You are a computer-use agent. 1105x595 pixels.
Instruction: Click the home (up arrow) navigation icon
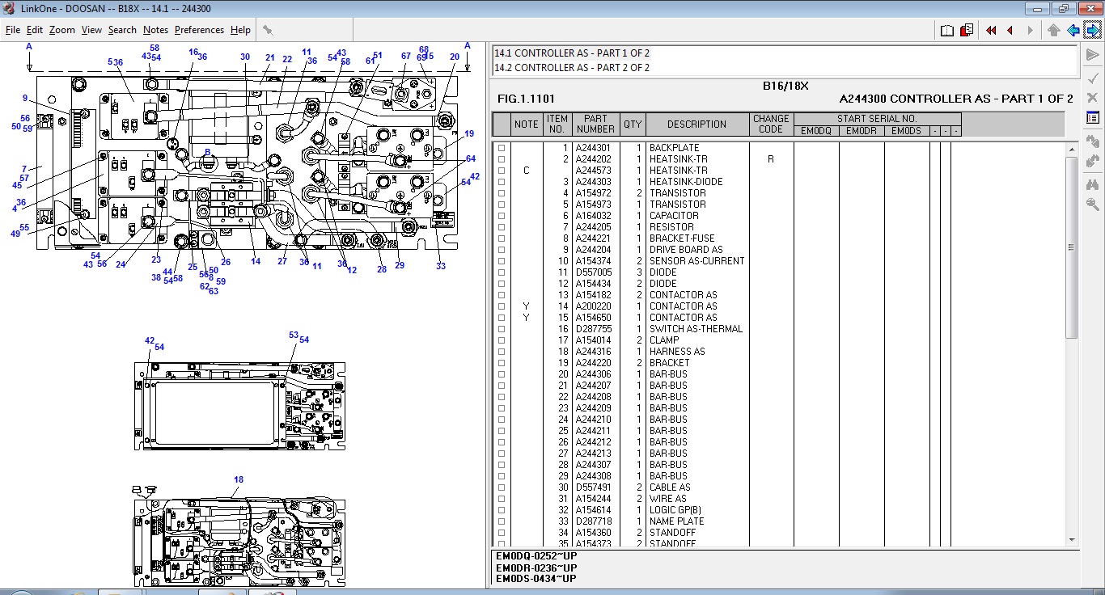point(1053,29)
